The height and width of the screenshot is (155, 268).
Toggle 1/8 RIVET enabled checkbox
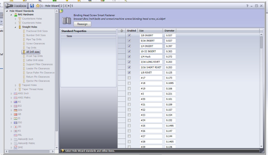[x=129, y=72]
